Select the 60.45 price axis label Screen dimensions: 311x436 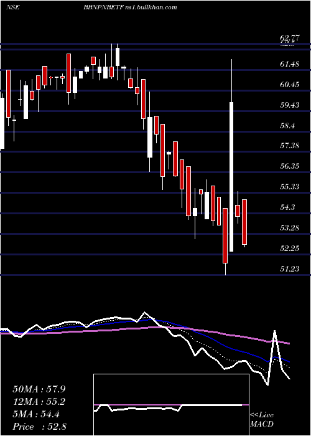click(289, 85)
